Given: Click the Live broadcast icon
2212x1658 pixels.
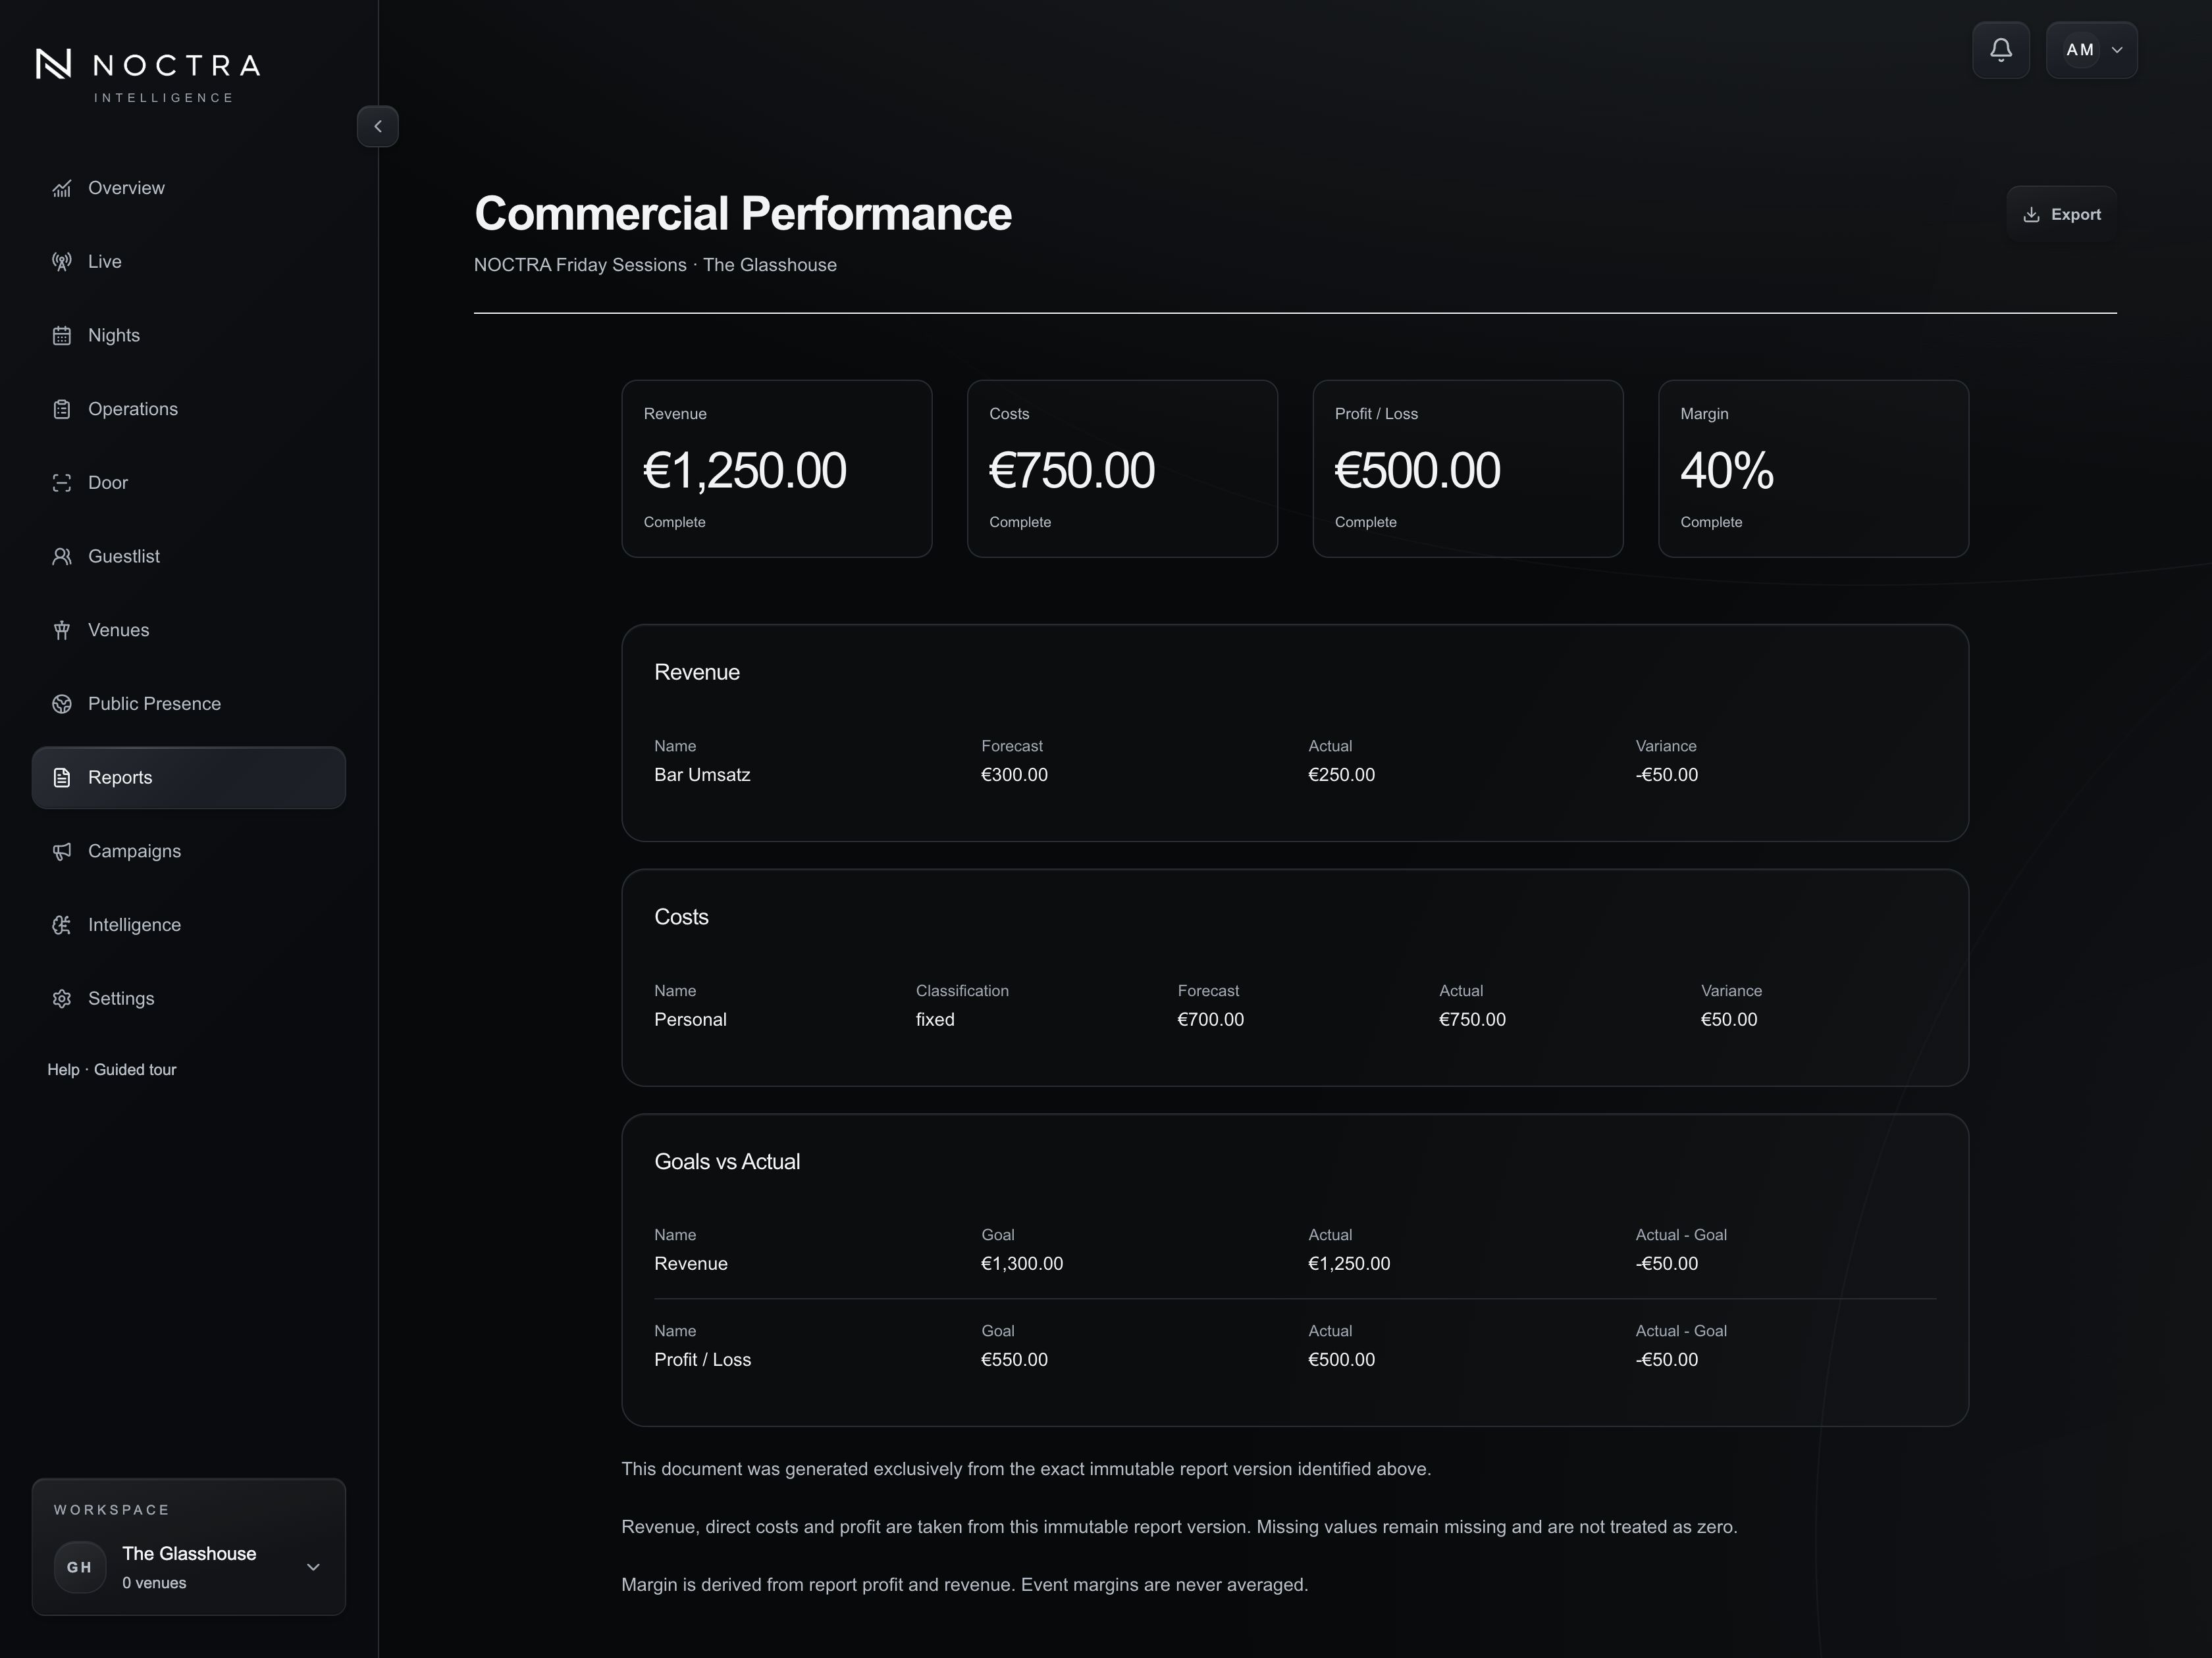Looking at the screenshot, I should click(62, 262).
